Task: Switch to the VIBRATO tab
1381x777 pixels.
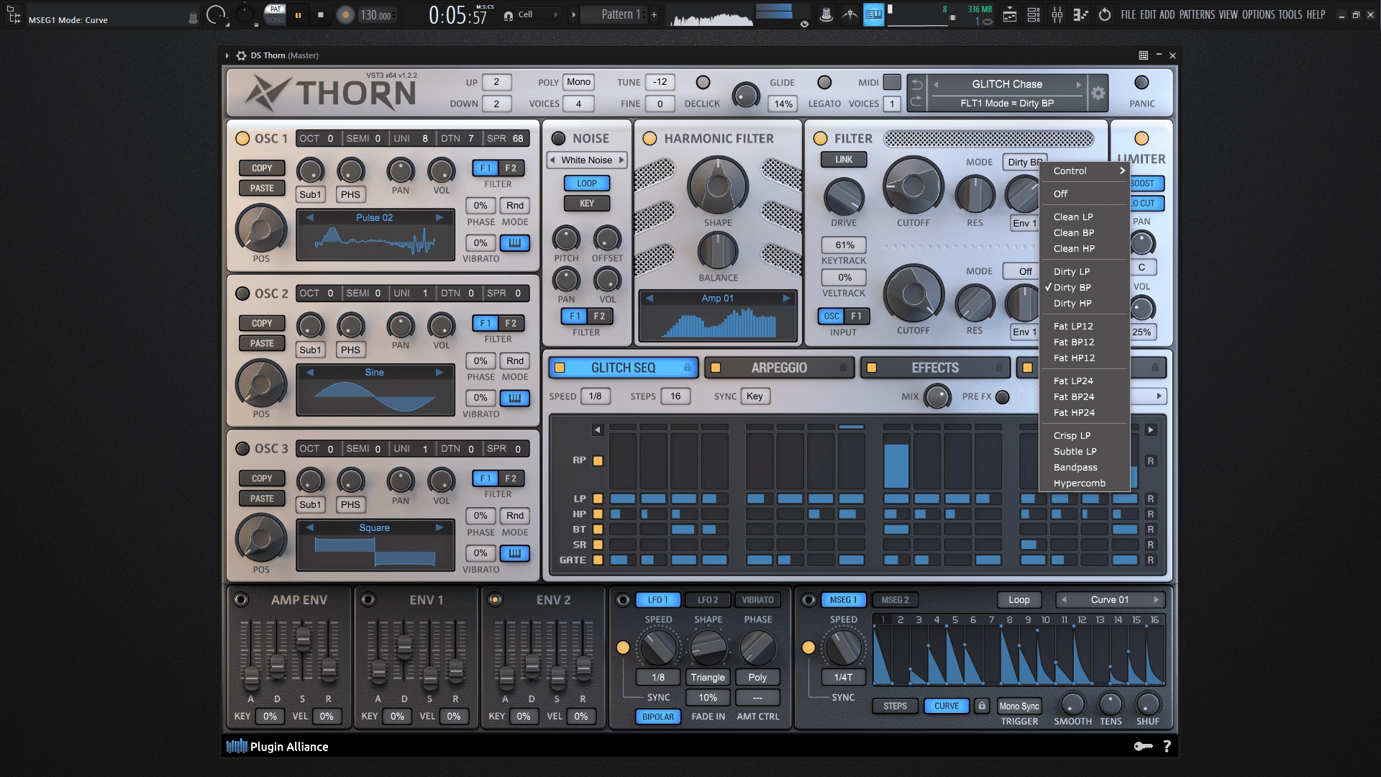Action: (757, 599)
